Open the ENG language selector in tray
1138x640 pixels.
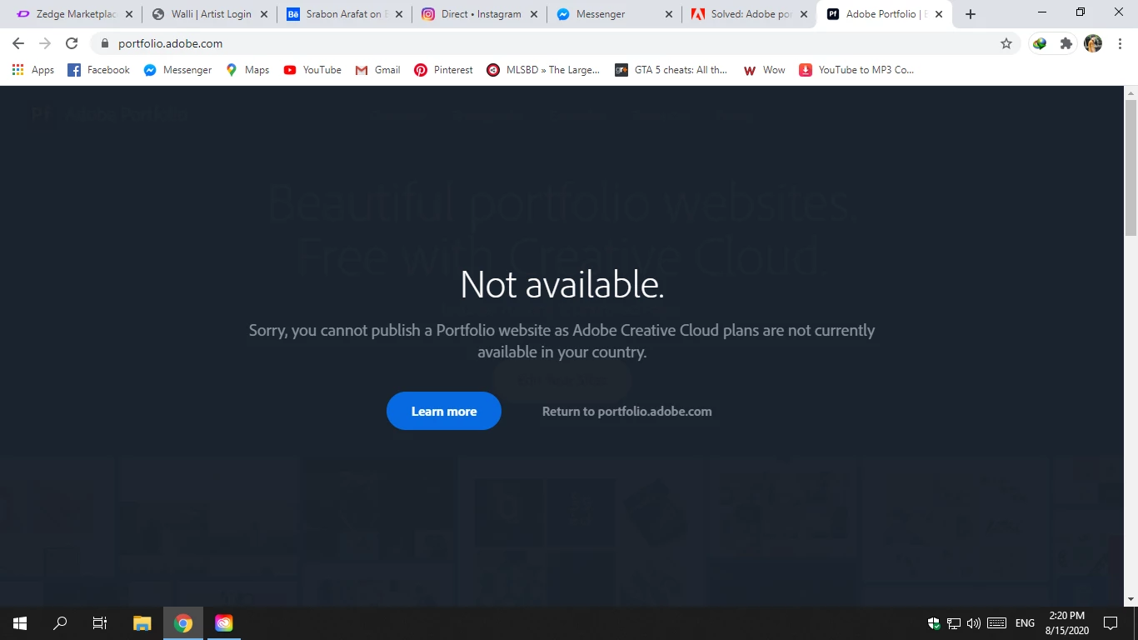1025,623
